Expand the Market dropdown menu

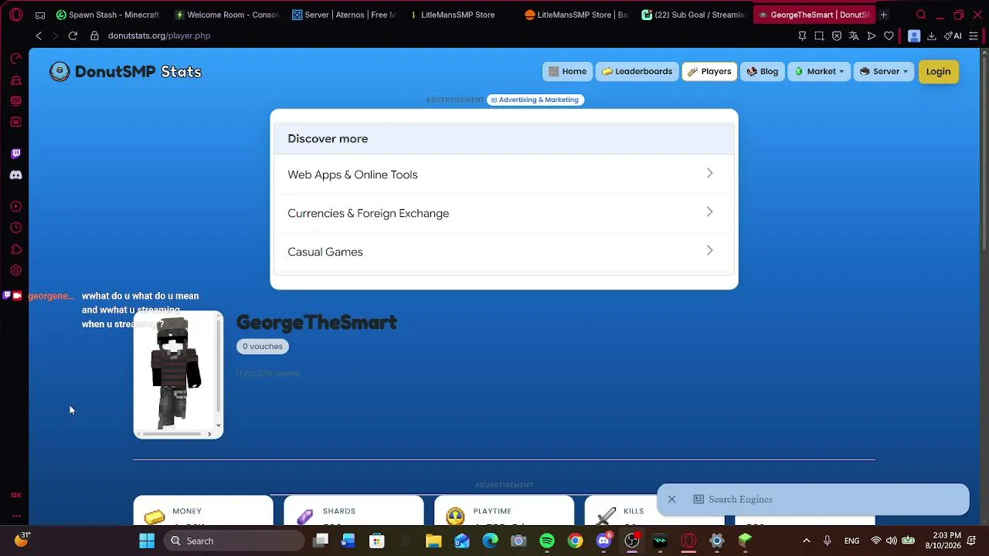tap(819, 72)
